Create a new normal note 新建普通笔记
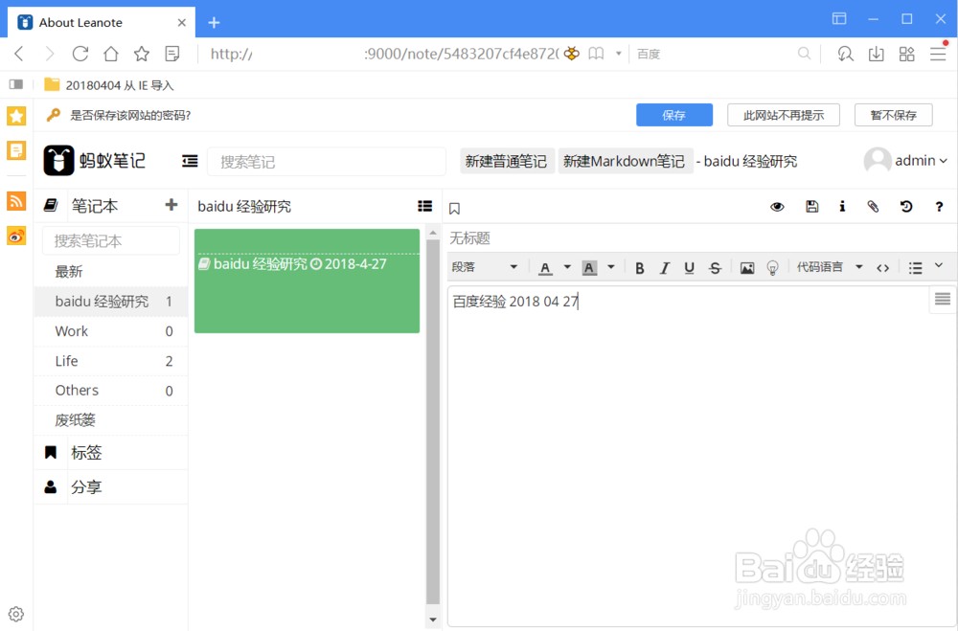The height and width of the screenshot is (631, 958). click(507, 161)
